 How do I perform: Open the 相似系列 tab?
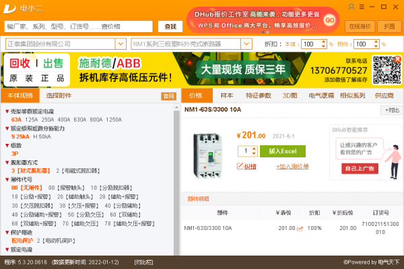352,95
